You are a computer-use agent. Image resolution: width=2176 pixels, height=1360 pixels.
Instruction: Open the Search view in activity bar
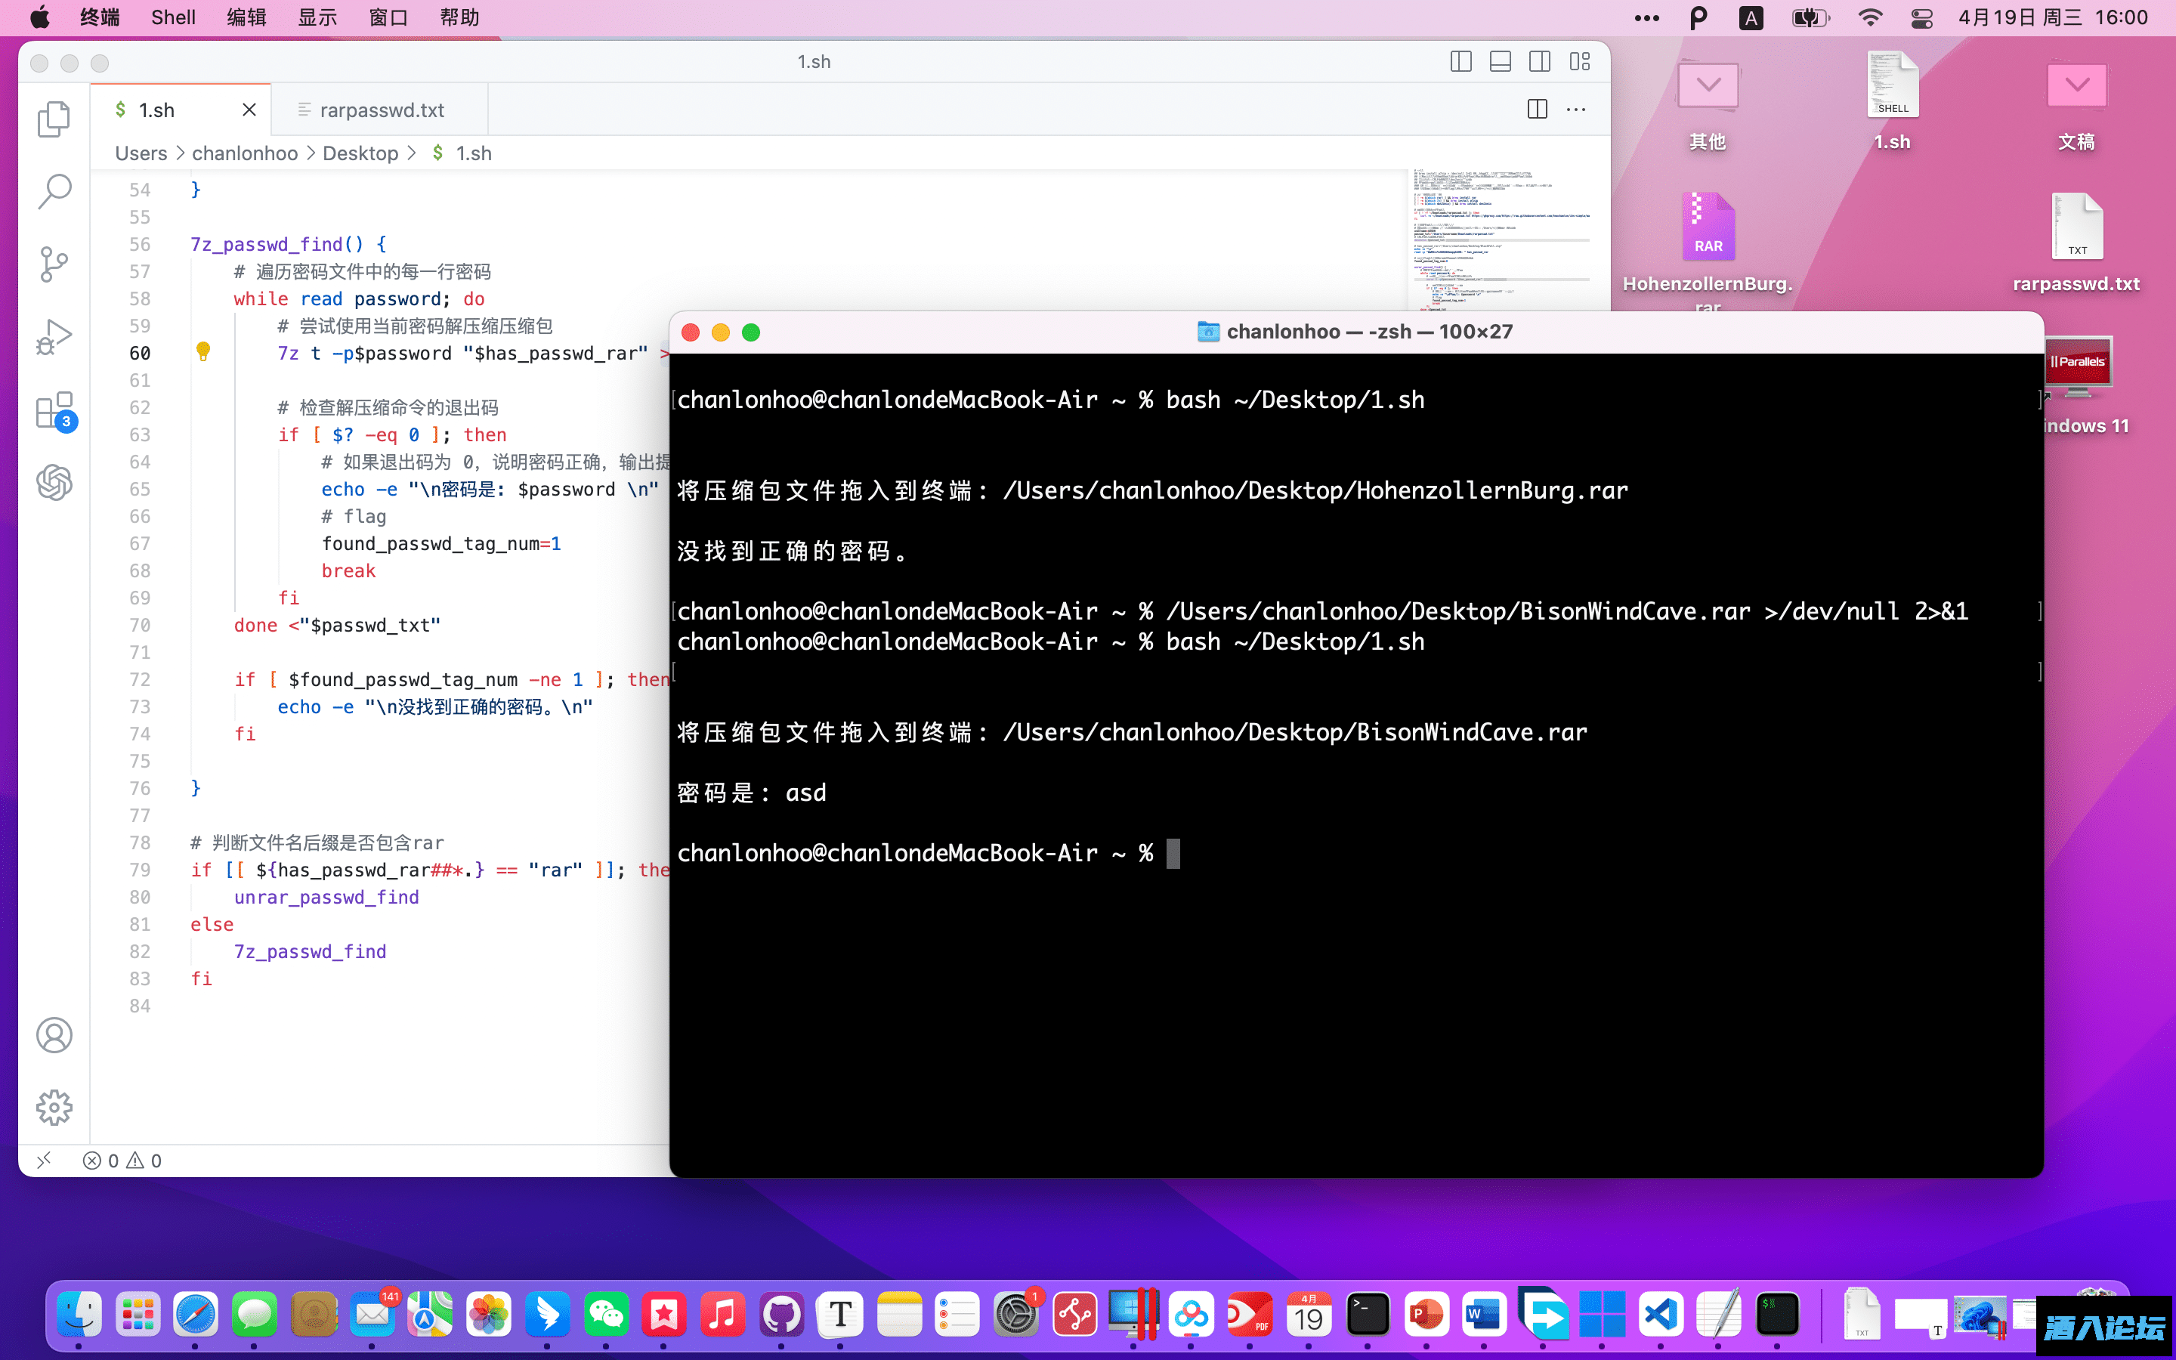(54, 190)
